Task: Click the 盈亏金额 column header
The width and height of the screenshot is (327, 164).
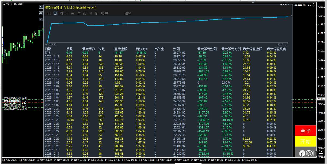Action: [121, 49]
